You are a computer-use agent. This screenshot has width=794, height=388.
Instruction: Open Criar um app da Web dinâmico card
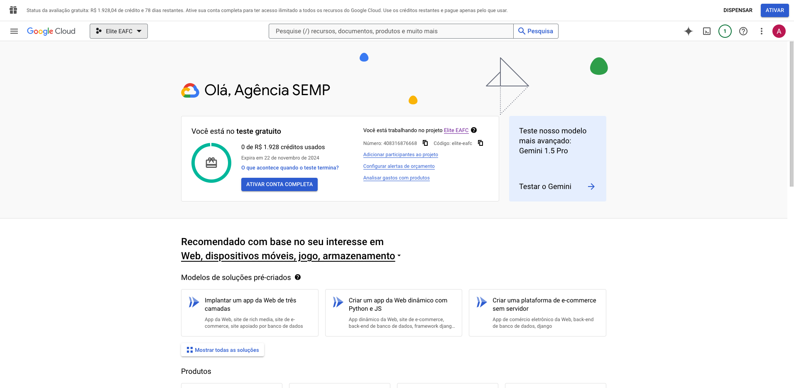(x=394, y=313)
